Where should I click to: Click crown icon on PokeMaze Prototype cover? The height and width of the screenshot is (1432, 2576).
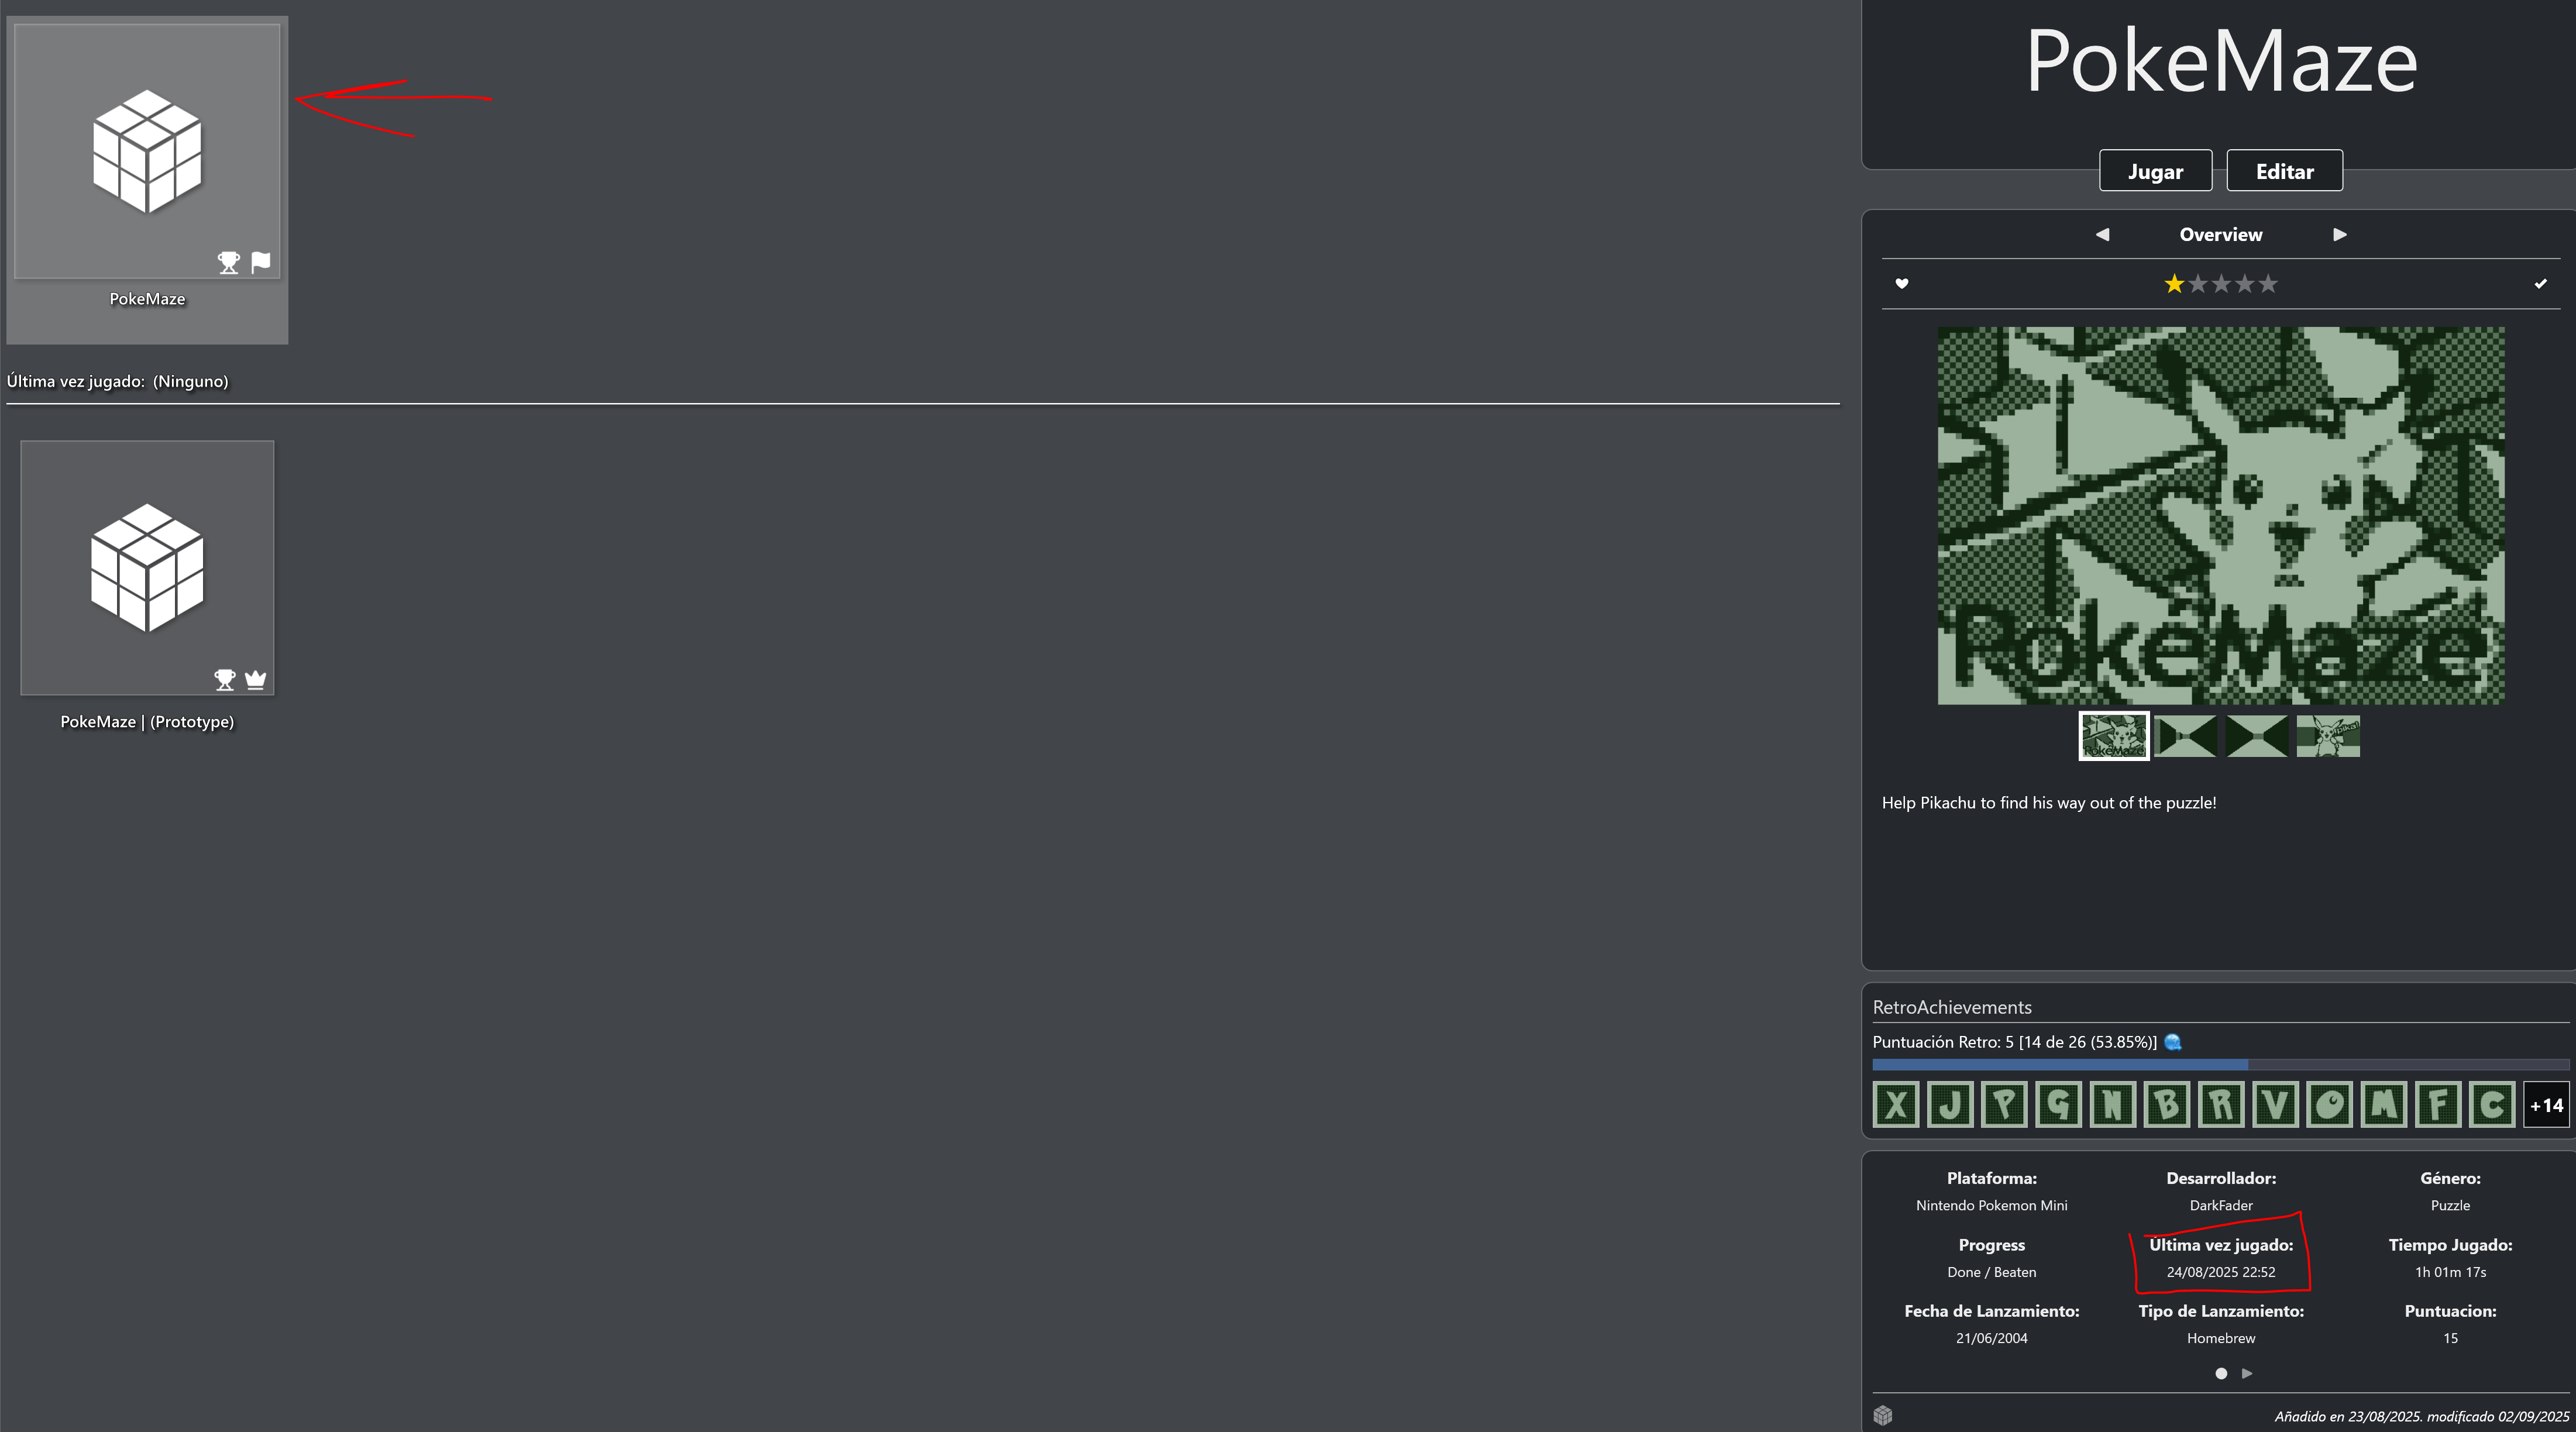256,680
